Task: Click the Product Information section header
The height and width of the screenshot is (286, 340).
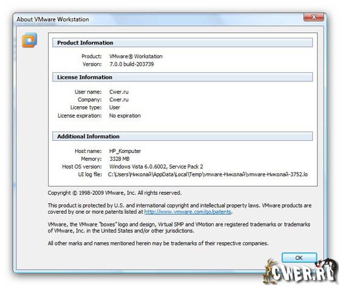Action: [182, 43]
